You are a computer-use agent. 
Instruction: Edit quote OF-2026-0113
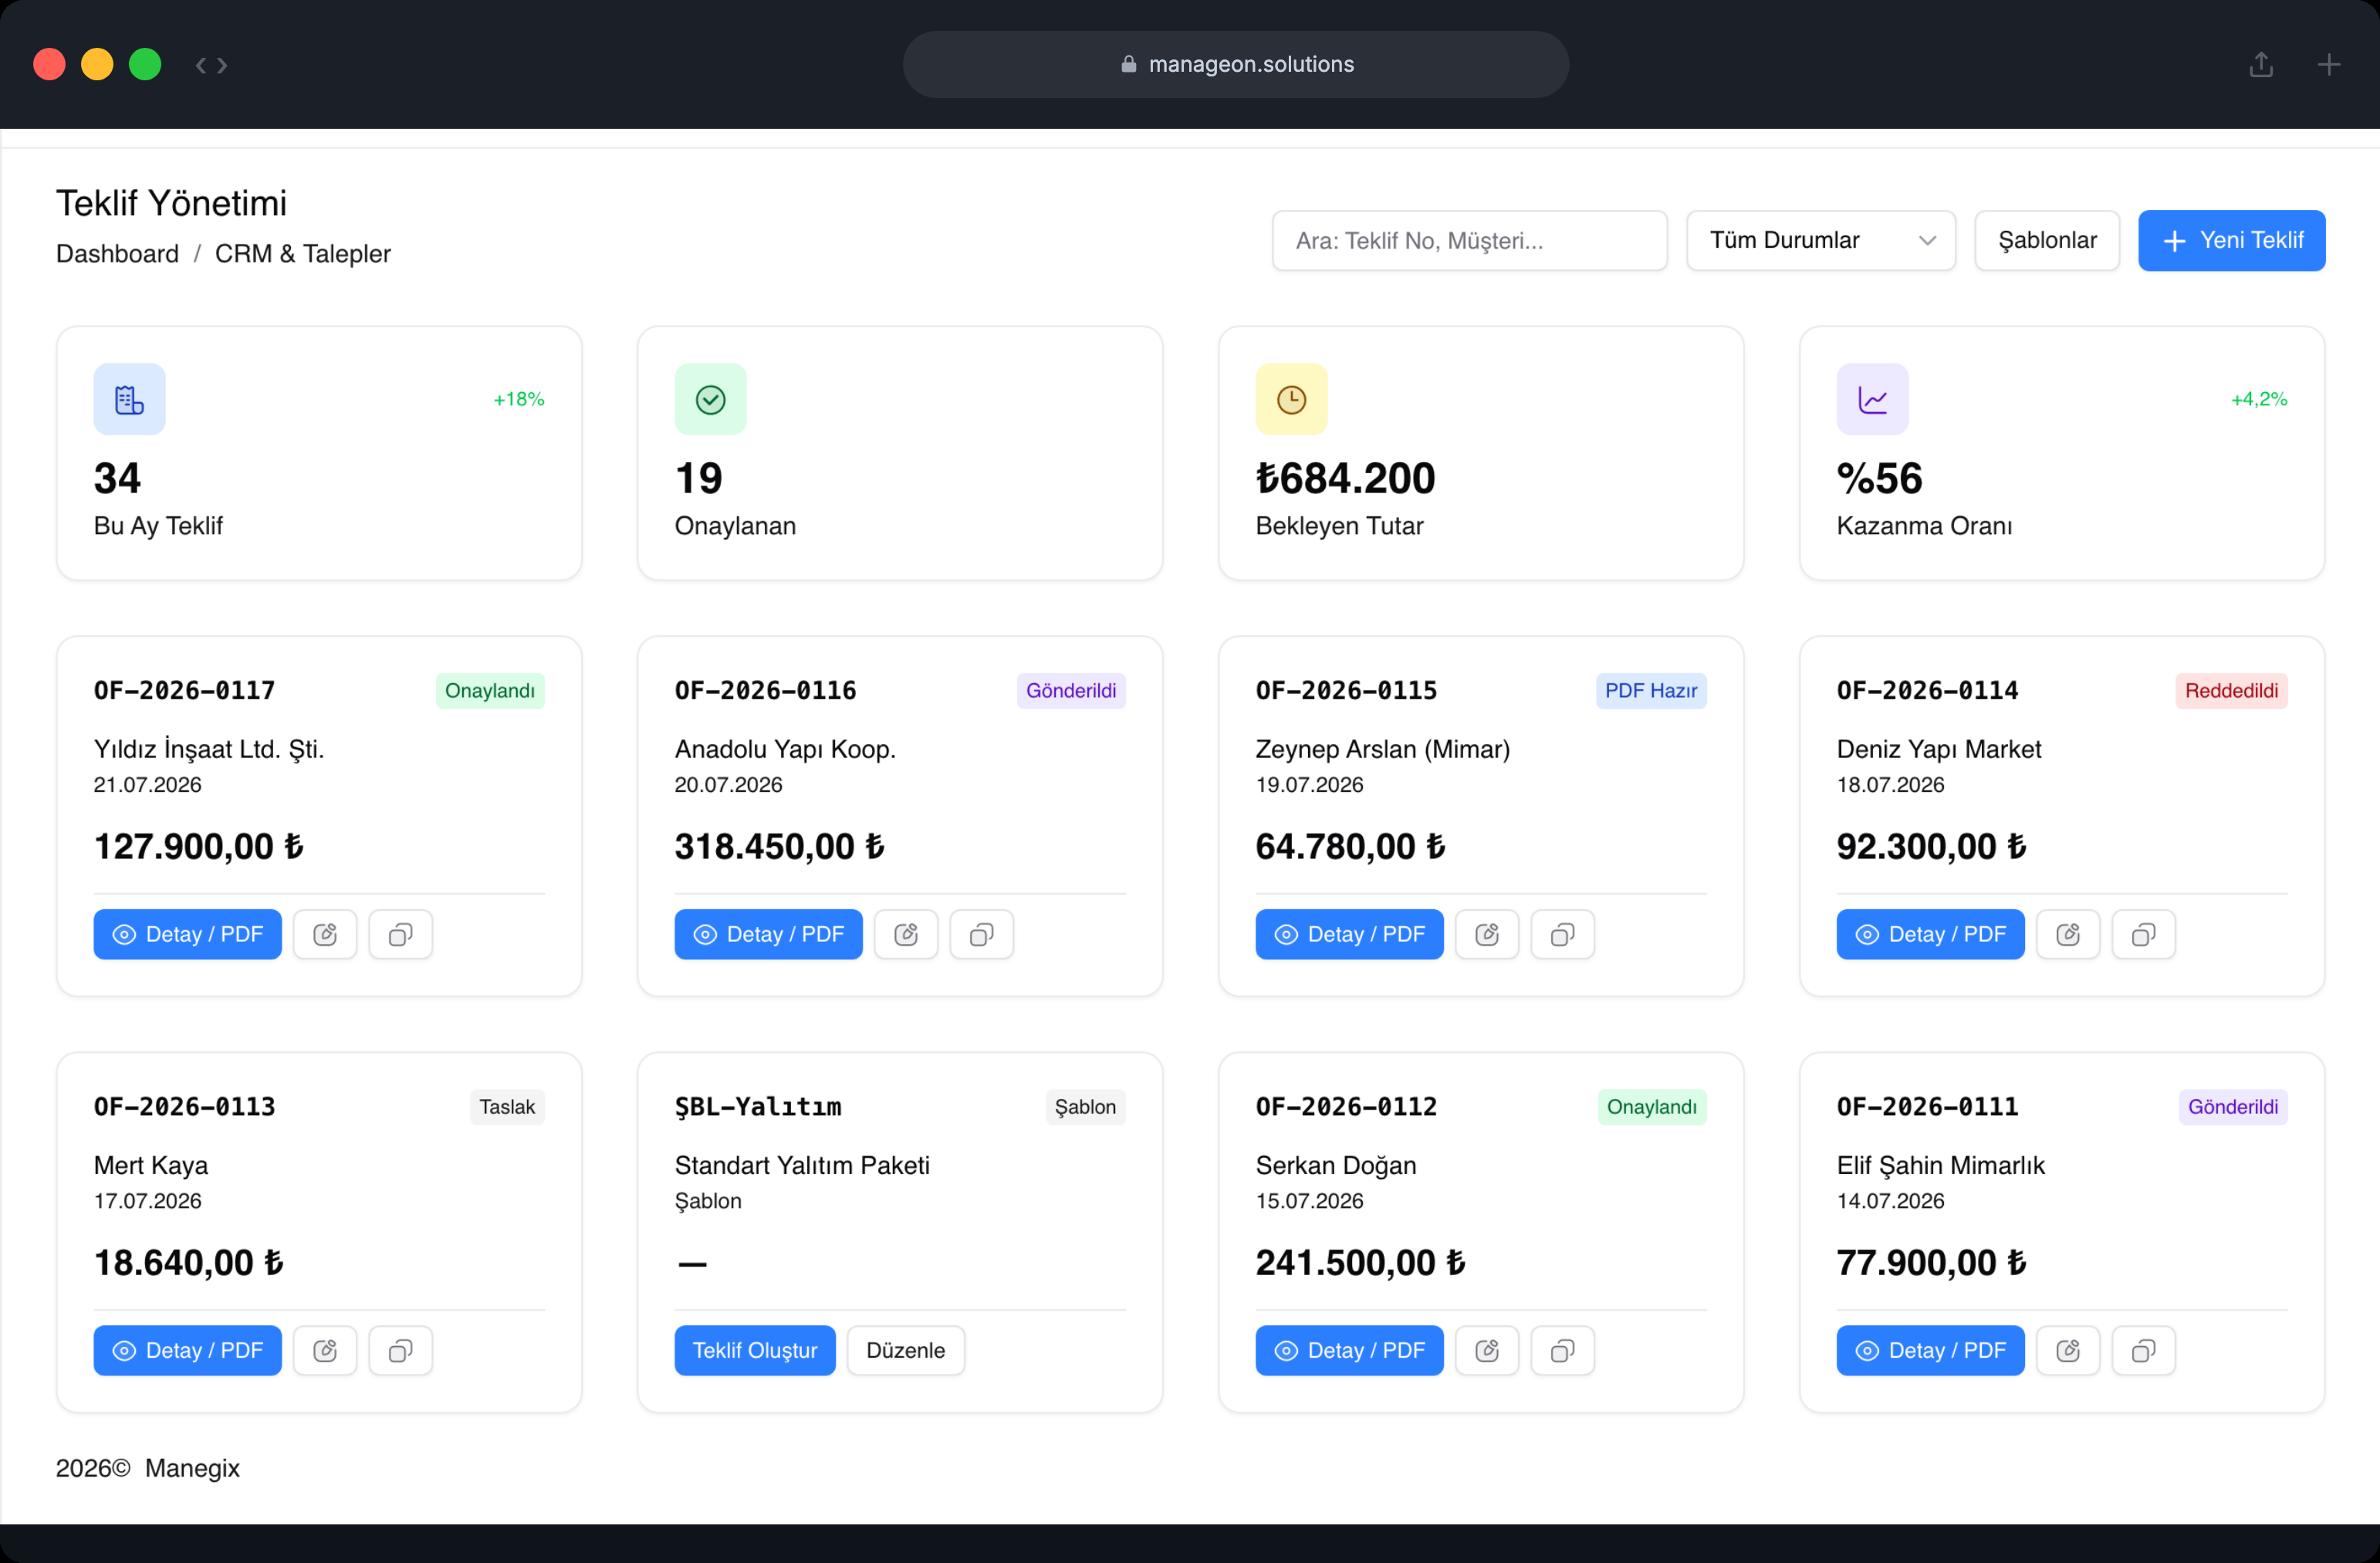tap(325, 1350)
